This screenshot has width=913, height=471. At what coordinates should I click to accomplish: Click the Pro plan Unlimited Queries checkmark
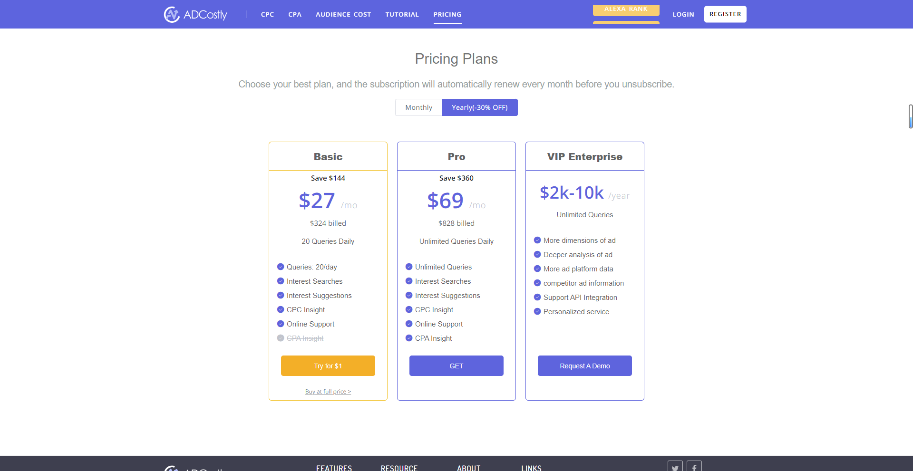[x=409, y=267]
